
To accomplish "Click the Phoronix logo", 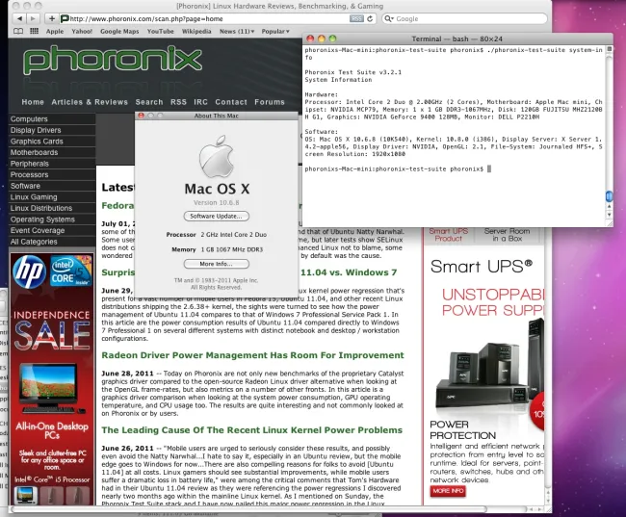I will pyautogui.click(x=112, y=60).
